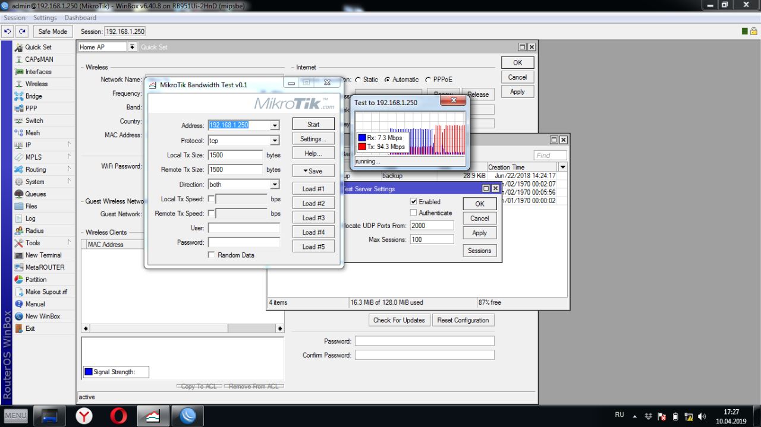Open the Wireless section
The image size is (761, 427).
point(36,84)
